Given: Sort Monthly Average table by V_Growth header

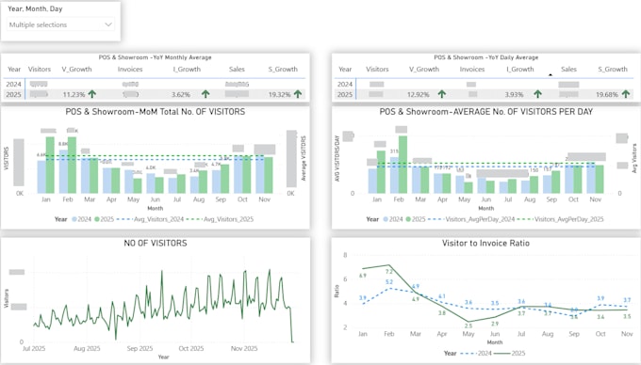Looking at the screenshot, I should (x=77, y=70).
